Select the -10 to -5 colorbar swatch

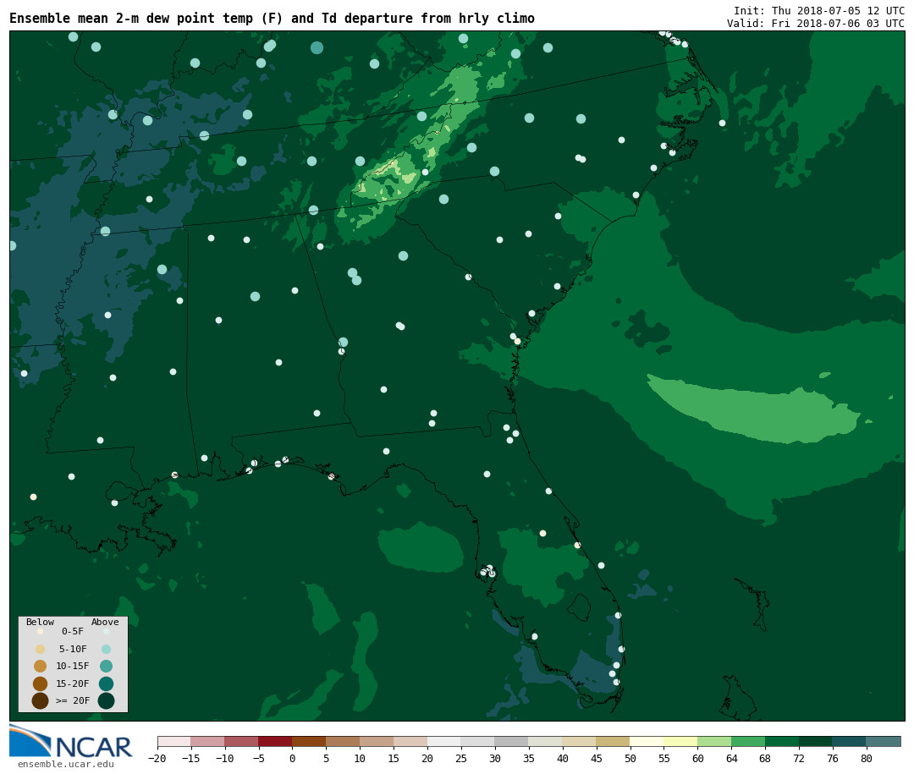coord(241,741)
